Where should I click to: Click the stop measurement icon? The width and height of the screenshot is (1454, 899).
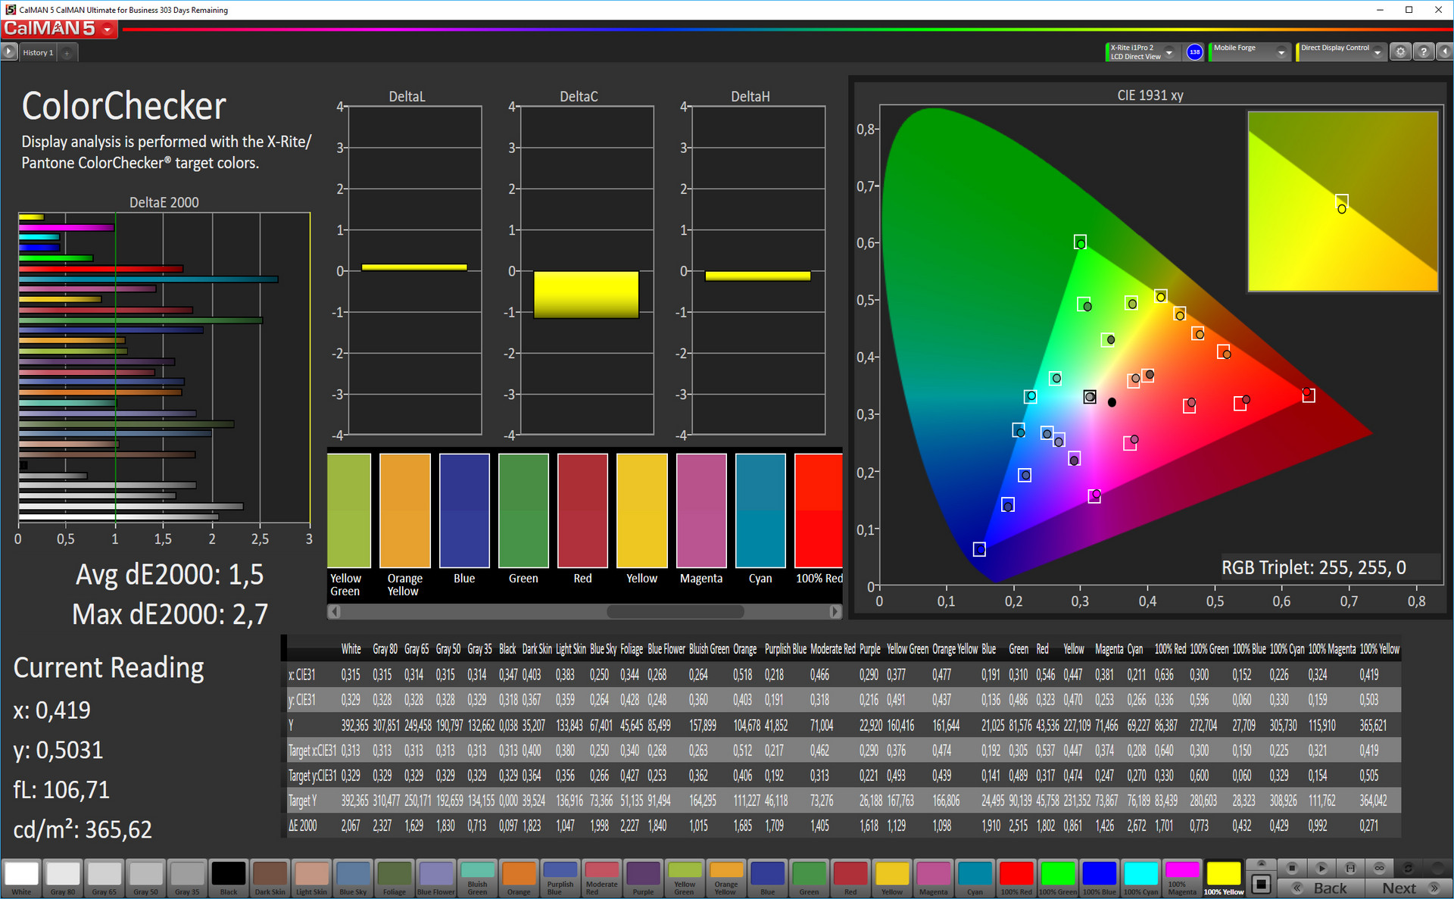point(1292,868)
